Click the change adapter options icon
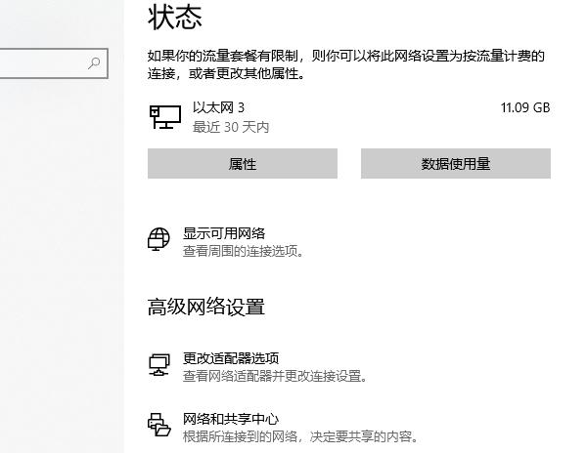 coord(159,365)
